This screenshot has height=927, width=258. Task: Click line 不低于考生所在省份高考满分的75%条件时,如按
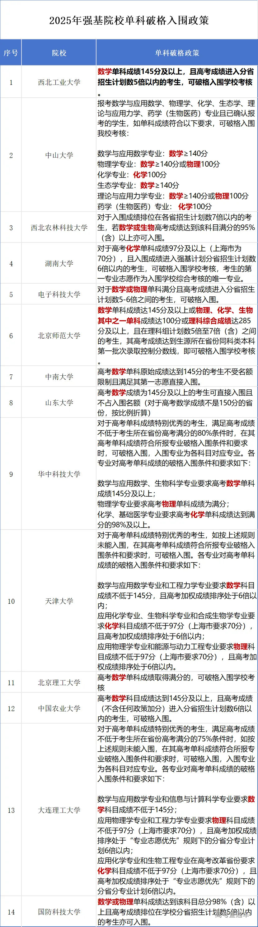pos(176,739)
